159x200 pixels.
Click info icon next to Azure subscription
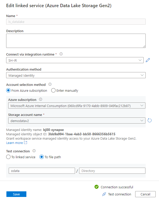pyautogui.click(x=40, y=99)
